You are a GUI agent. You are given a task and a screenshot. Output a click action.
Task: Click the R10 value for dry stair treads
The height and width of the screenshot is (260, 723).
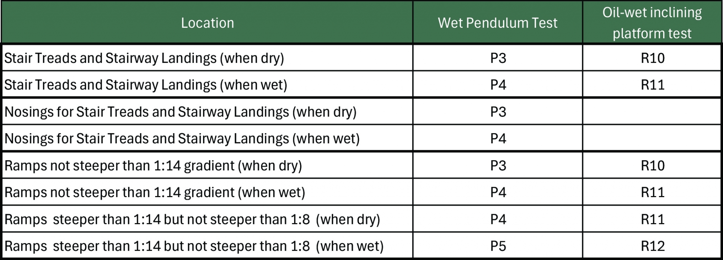653,58
